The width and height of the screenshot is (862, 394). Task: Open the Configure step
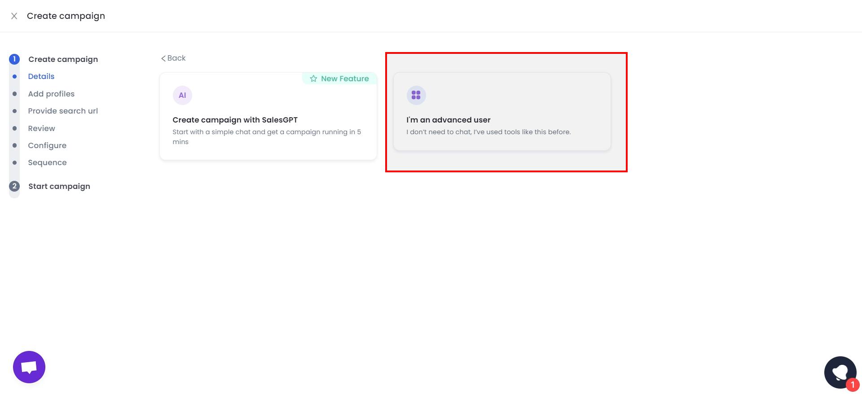(47, 145)
